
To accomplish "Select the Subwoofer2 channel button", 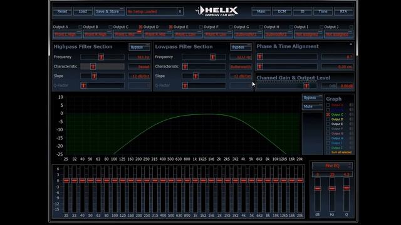I will (x=278, y=34).
